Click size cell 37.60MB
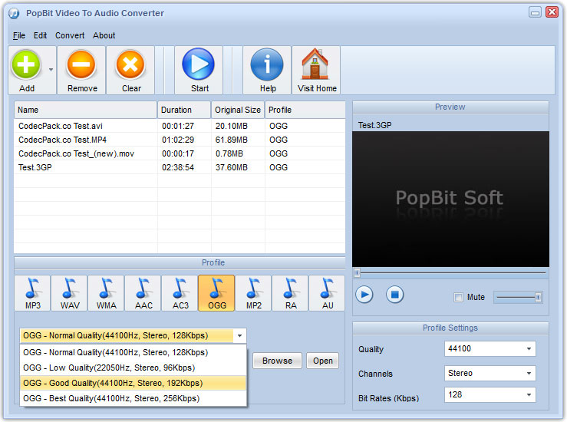567x422 pixels. click(232, 167)
